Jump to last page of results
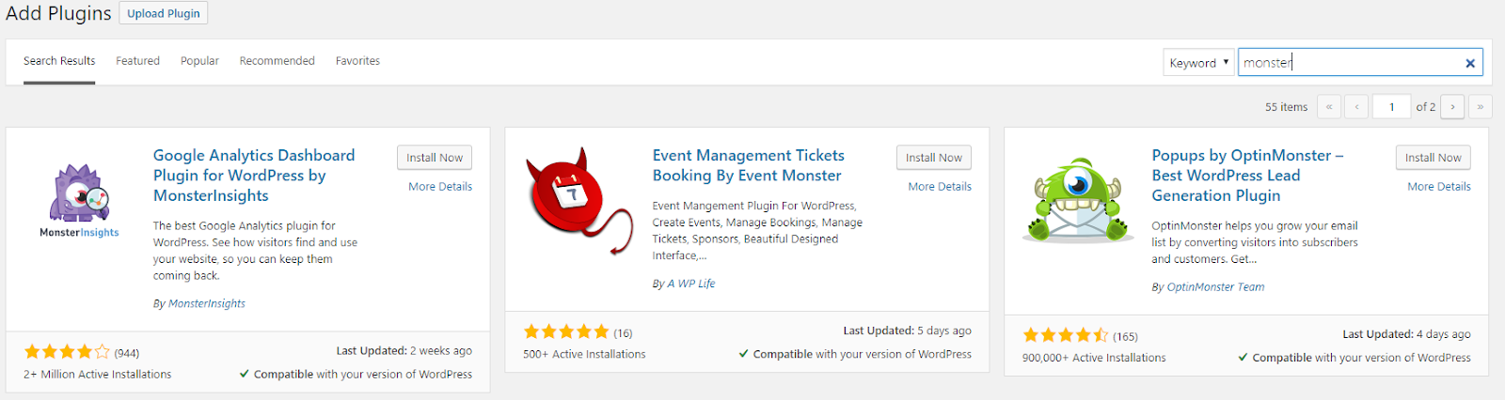Image resolution: width=1505 pixels, height=400 pixels. (1481, 107)
